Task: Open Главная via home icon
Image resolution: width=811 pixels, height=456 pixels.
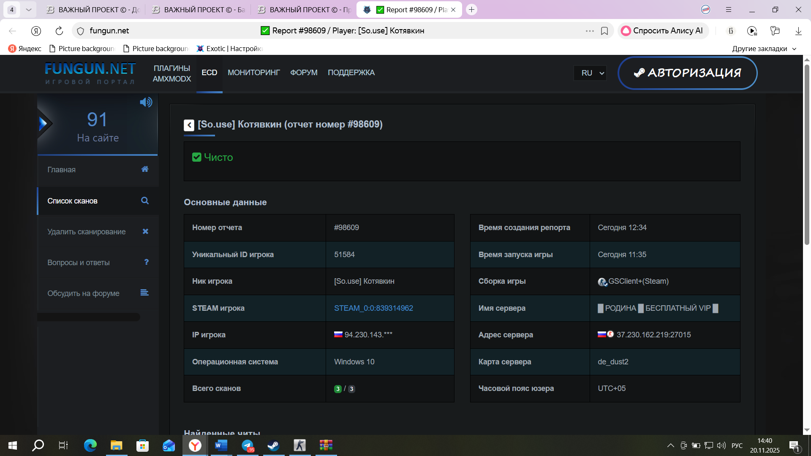Action: click(x=144, y=169)
